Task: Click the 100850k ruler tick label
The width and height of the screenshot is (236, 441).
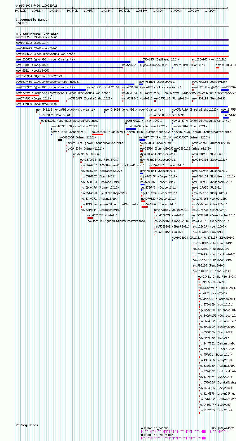Action: tap(89, 11)
